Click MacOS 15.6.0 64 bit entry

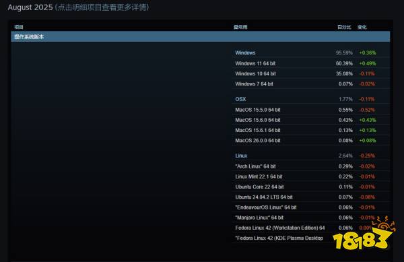point(311,120)
